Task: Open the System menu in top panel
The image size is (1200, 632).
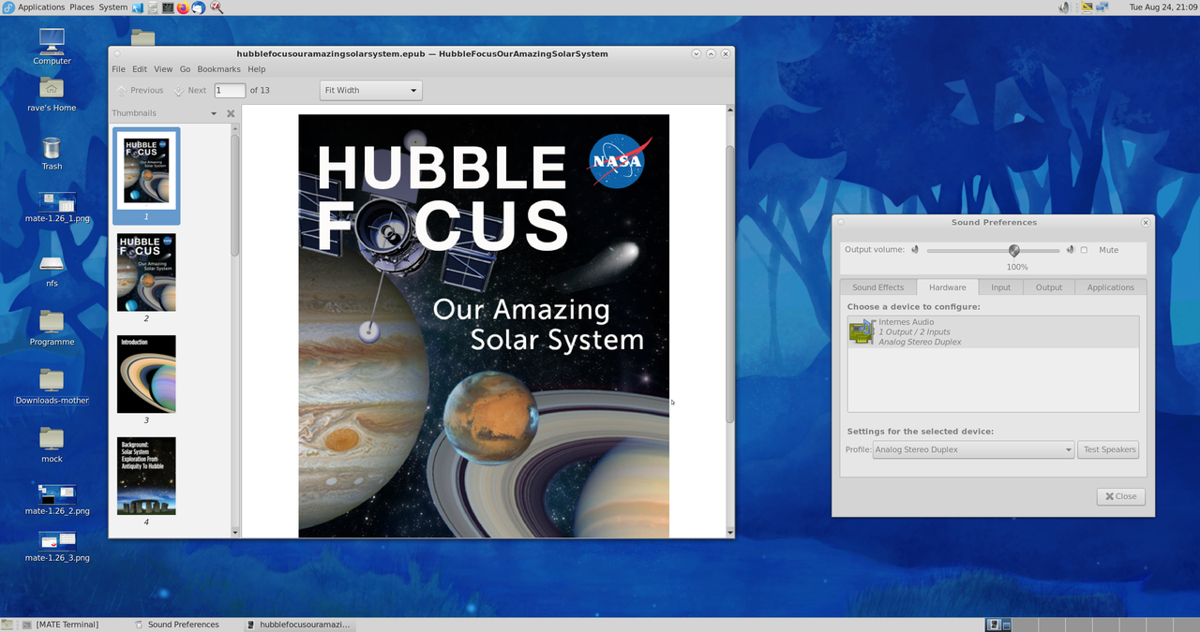Action: tap(112, 7)
